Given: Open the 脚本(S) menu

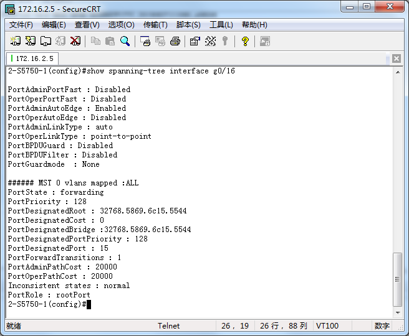Looking at the screenshot, I should pos(188,25).
